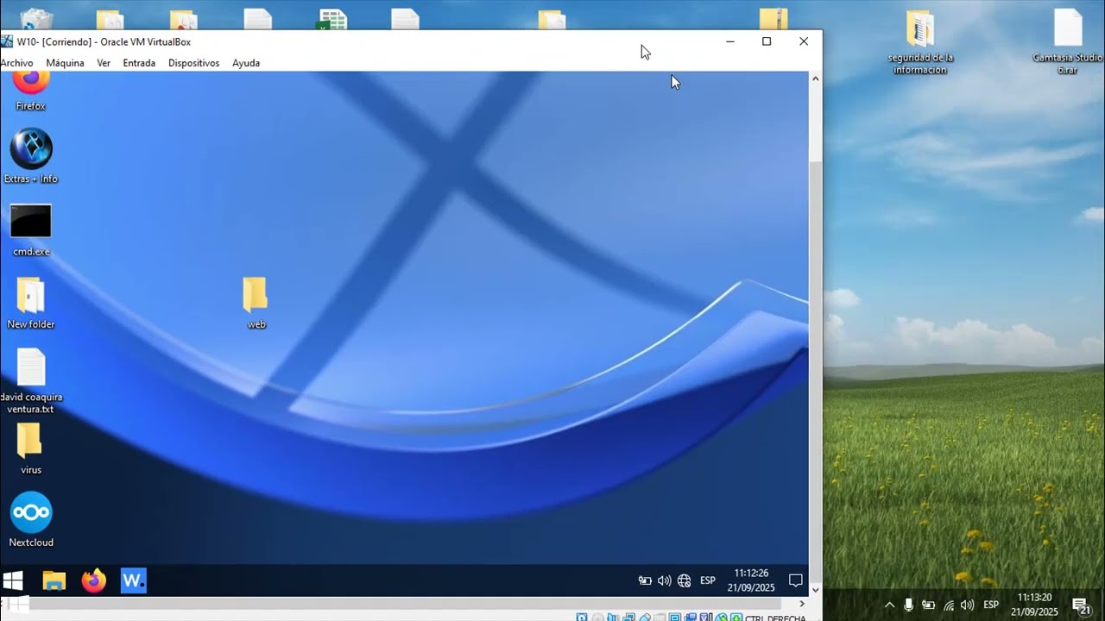This screenshot has height=621, width=1105.
Task: Select the seguridad de la informacion folder
Action: pos(920,42)
